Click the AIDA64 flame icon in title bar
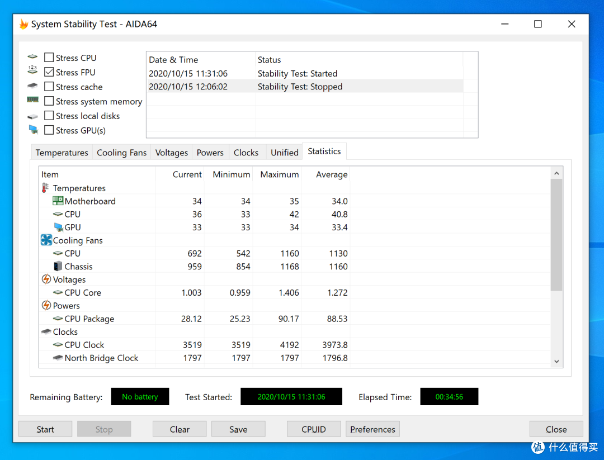604x460 pixels. (x=24, y=24)
